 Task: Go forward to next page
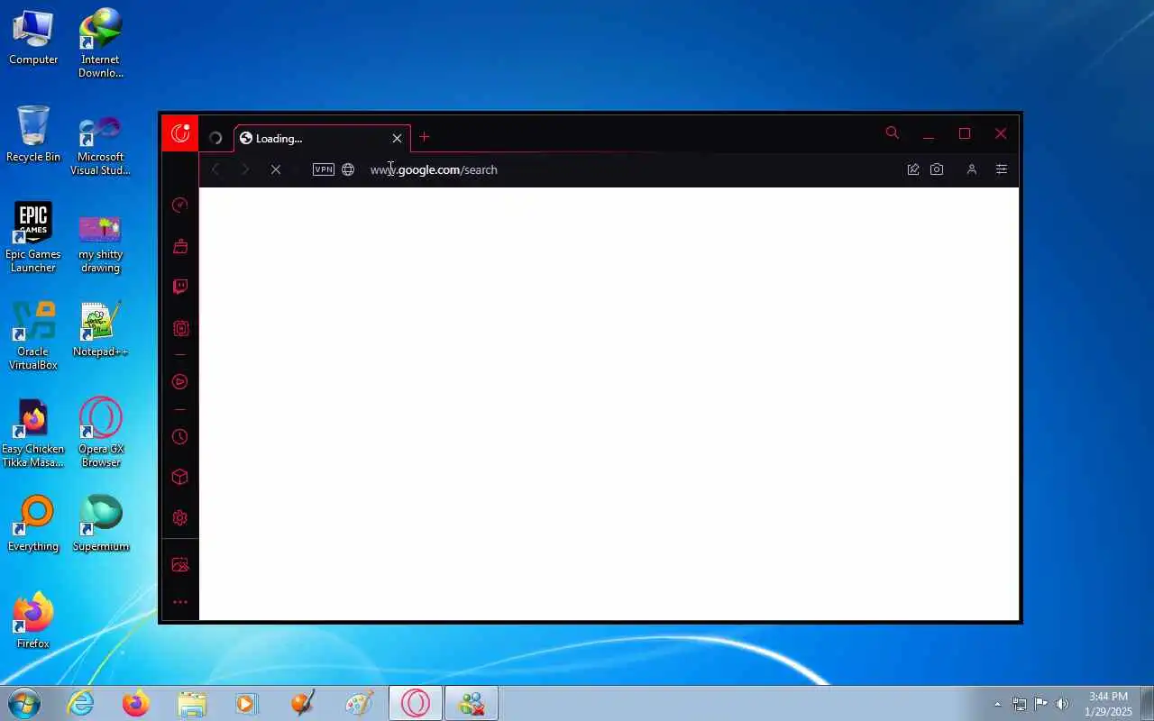[x=245, y=169]
